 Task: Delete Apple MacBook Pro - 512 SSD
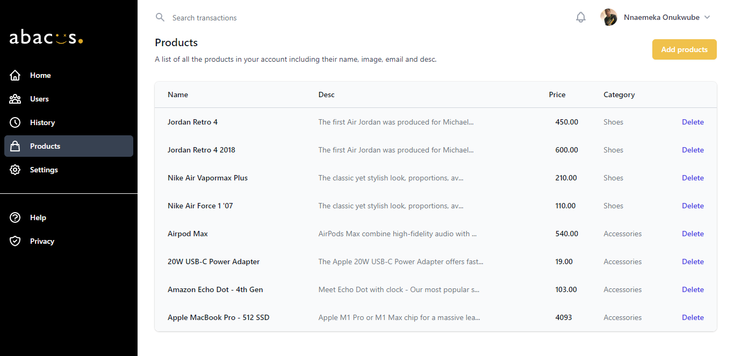tap(693, 317)
